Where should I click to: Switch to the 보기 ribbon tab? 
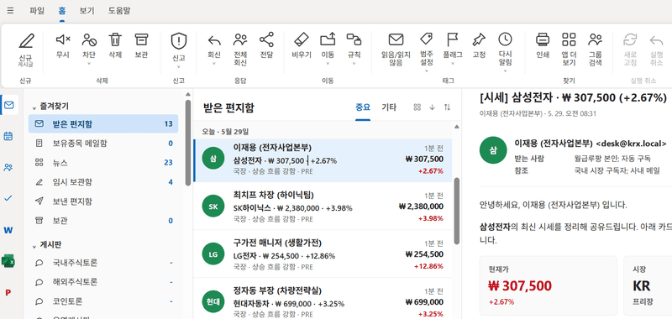(x=87, y=11)
